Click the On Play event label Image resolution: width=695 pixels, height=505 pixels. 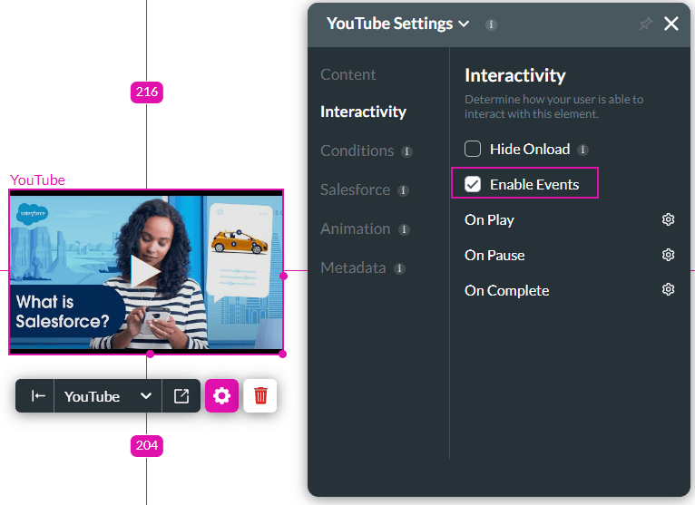tap(489, 219)
